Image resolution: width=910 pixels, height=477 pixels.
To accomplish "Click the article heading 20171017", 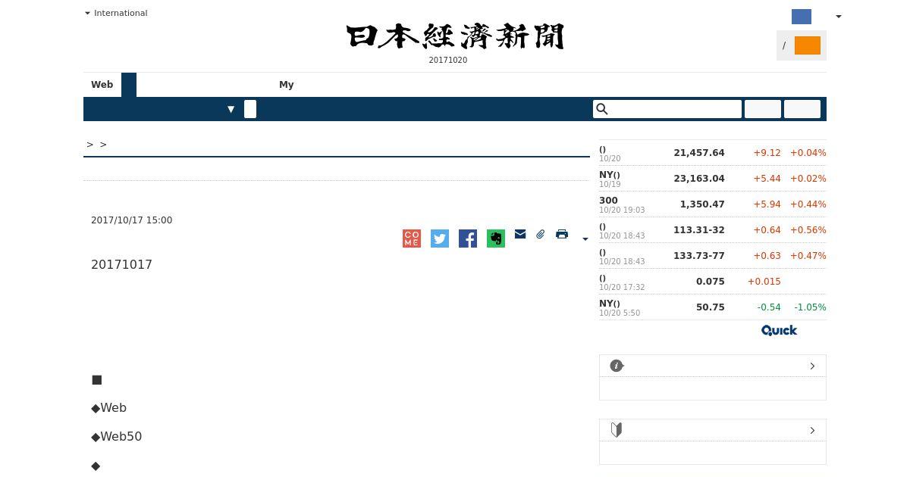I will pyautogui.click(x=122, y=264).
